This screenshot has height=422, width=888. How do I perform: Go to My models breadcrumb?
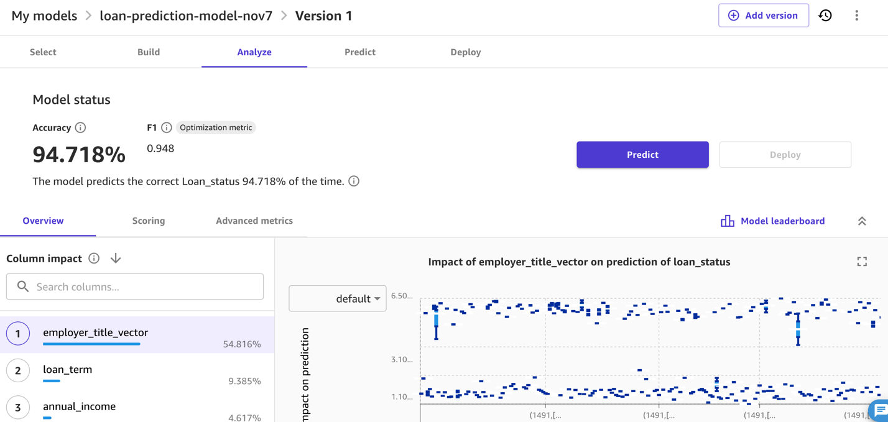tap(44, 16)
